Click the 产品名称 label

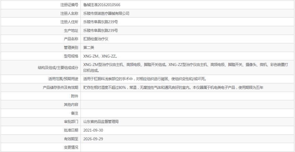pos(71,39)
